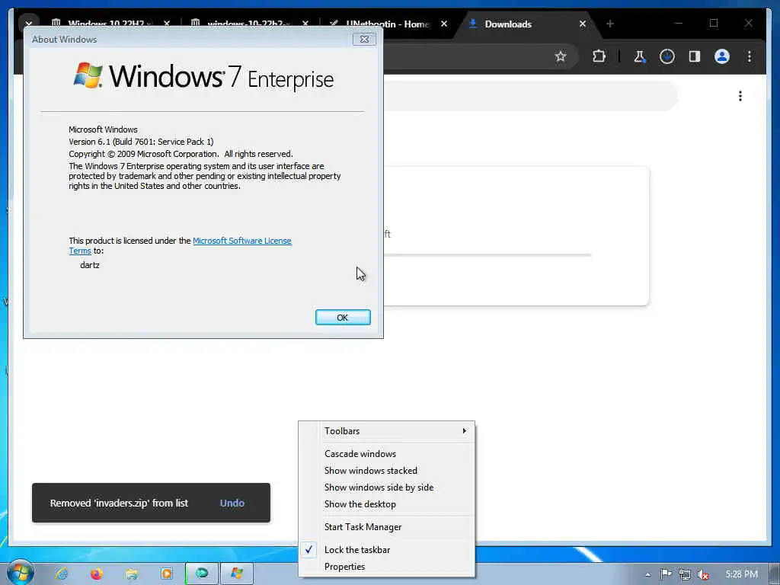The image size is (780, 585).
Task: Choose Show windows side by side
Action: click(x=387, y=487)
